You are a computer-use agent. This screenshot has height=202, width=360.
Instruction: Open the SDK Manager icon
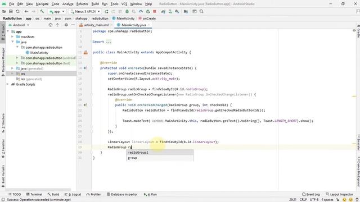point(177,11)
